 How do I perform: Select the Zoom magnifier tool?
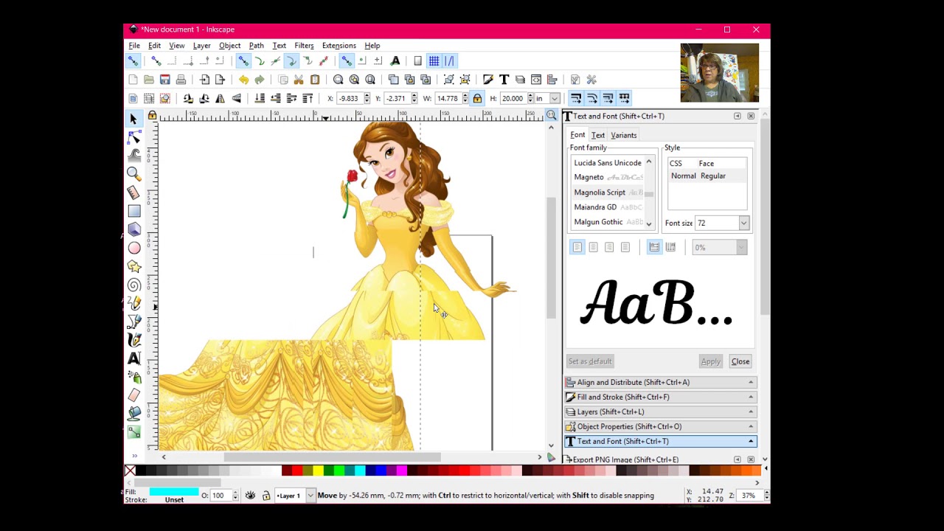133,174
